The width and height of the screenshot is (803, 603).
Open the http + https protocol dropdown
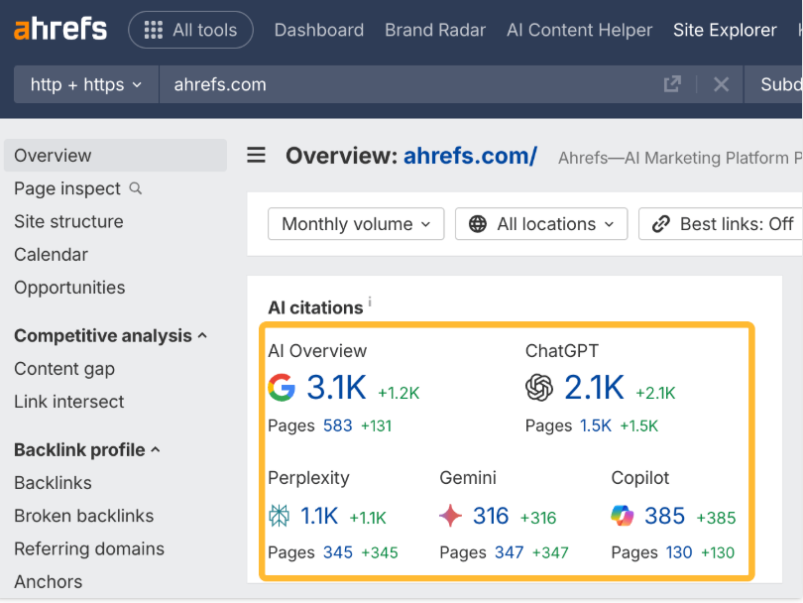click(x=86, y=84)
